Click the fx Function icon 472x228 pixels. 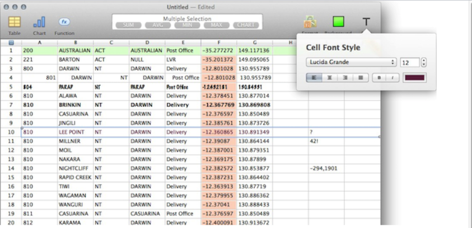64,22
